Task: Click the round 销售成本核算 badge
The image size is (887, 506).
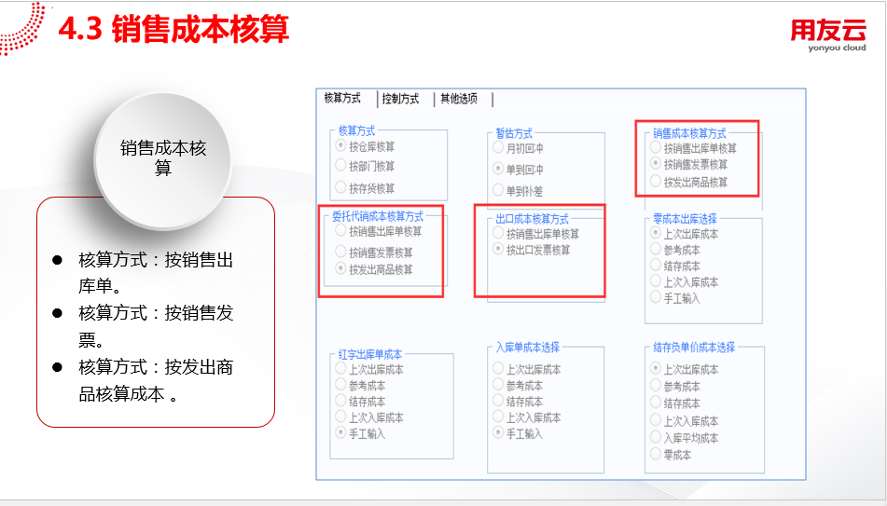Action: 163,157
